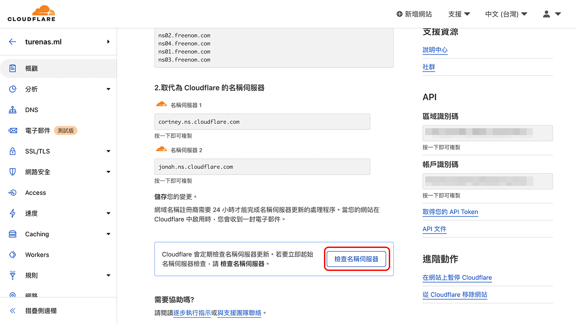
Task: Click the Cloudflare logo in the top bar
Action: pyautogui.click(x=31, y=13)
